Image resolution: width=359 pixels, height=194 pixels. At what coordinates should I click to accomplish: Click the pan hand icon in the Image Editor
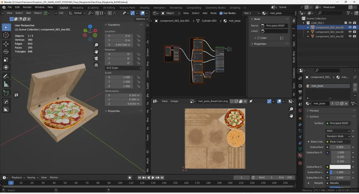tap(291, 116)
